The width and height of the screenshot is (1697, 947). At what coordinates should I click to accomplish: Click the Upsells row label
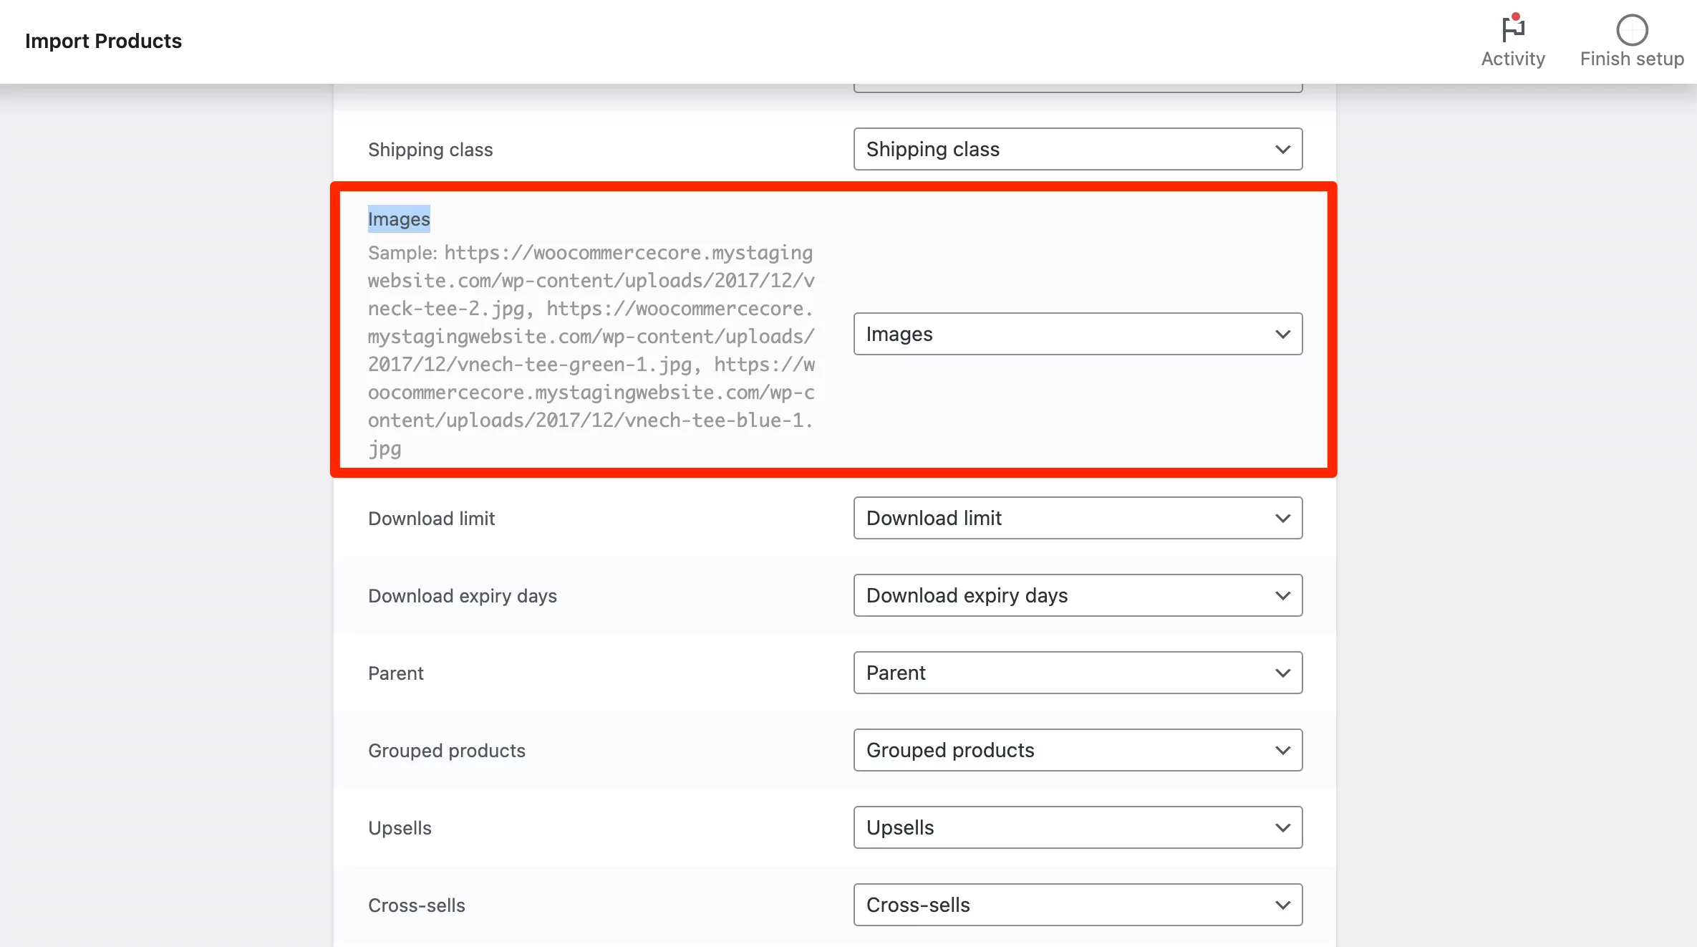400,828
